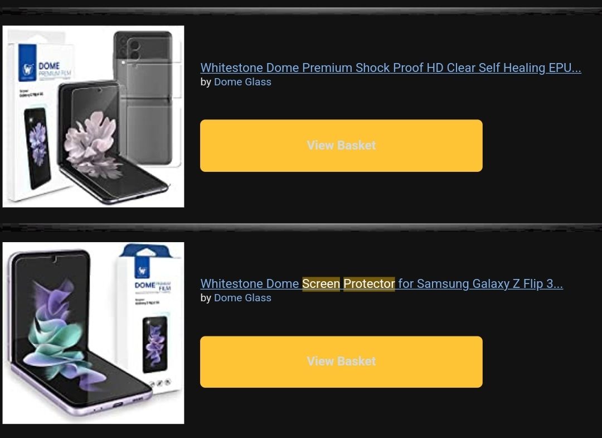Image resolution: width=602 pixels, height=438 pixels.
Task: Click View Basket for the Galaxy Z Flip 3 protector
Action: (x=341, y=362)
